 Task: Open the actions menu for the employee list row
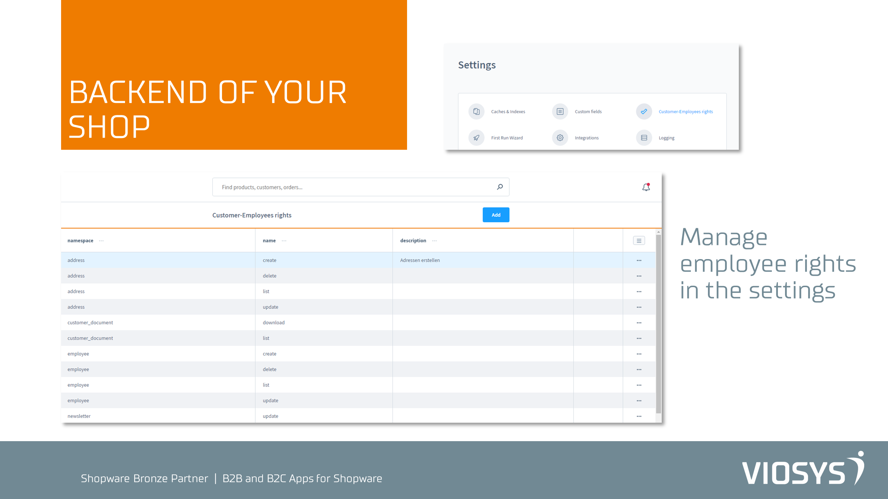tap(639, 385)
